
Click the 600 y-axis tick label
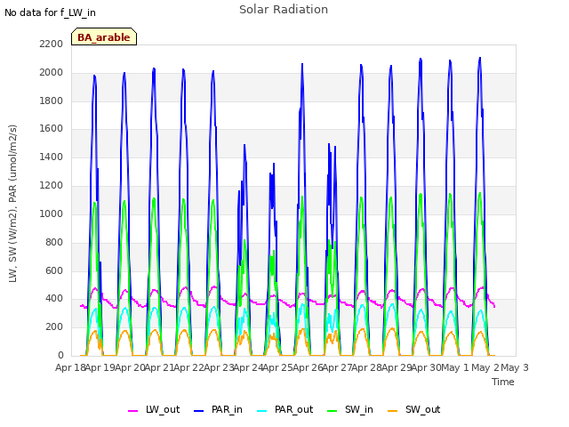coord(54,270)
